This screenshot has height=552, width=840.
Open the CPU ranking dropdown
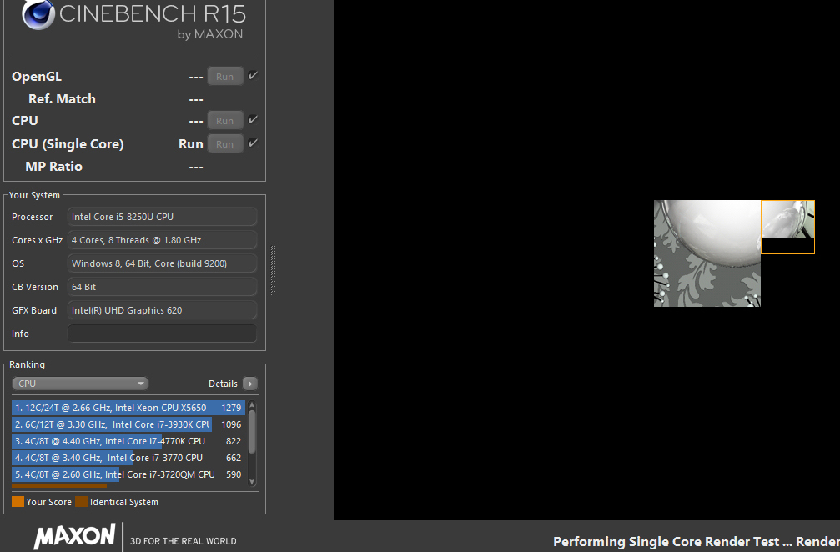point(80,384)
